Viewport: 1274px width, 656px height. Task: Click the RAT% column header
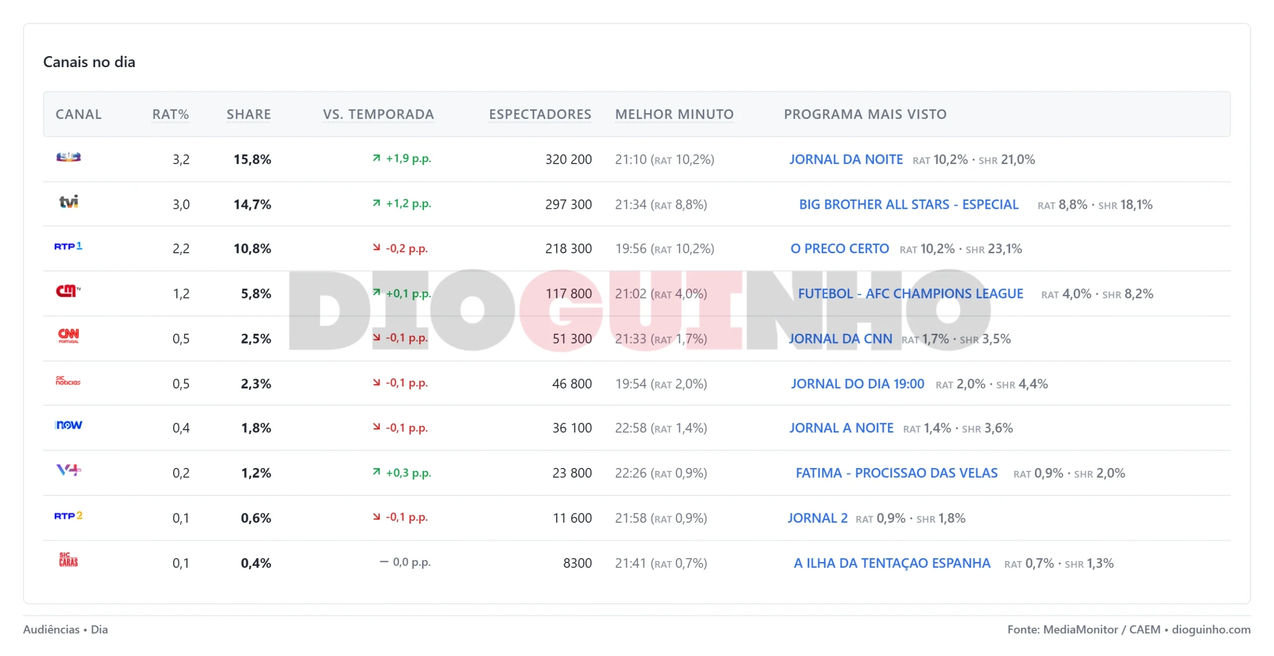pyautogui.click(x=170, y=114)
